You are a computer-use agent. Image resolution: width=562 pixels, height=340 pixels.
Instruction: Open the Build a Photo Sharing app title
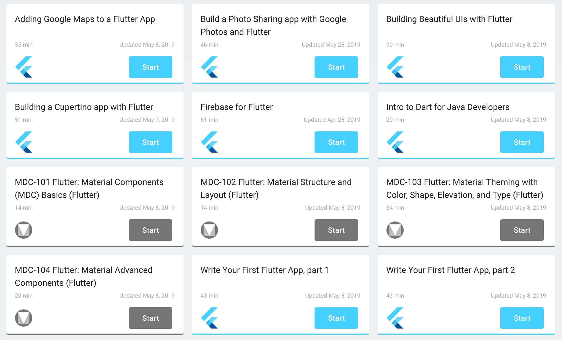tap(273, 25)
